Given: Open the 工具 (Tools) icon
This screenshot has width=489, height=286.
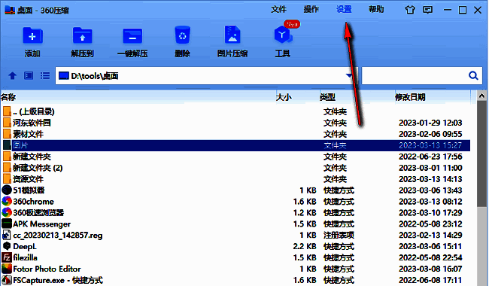Looking at the screenshot, I should 283,35.
